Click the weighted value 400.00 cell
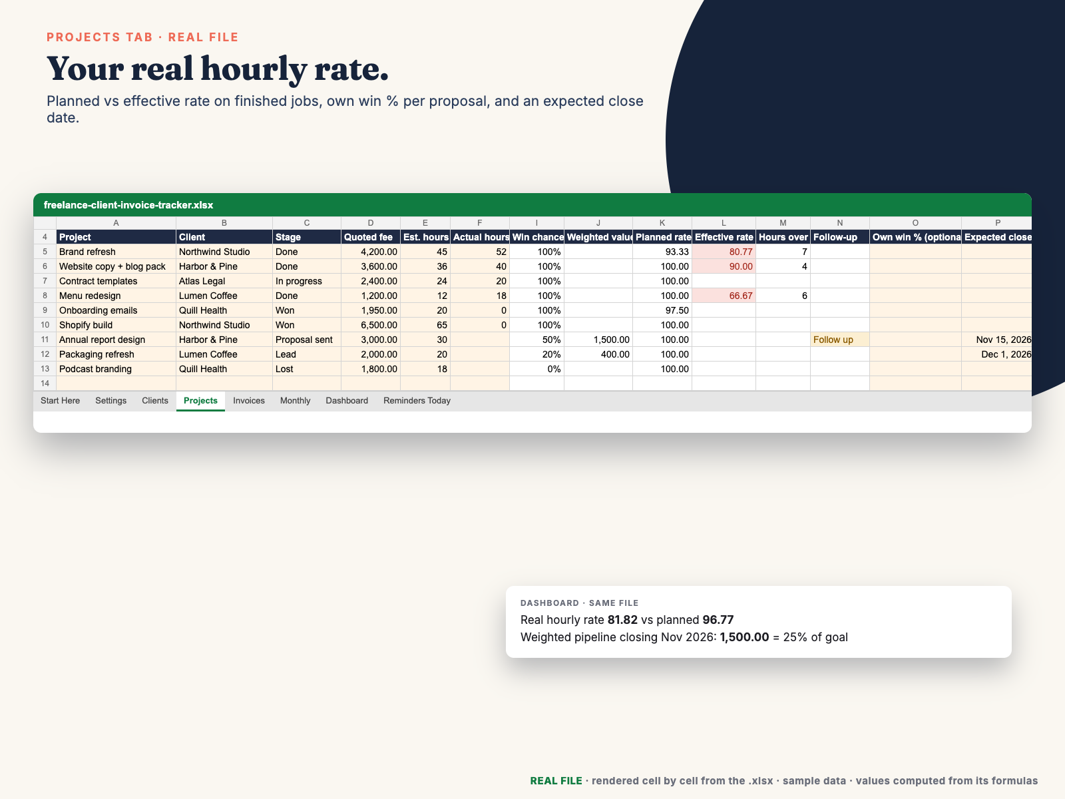The image size is (1065, 799). click(598, 354)
